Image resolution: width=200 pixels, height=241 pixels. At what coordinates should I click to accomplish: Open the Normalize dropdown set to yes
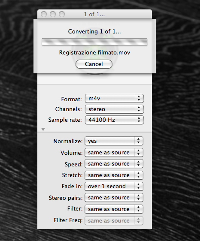[114, 141]
